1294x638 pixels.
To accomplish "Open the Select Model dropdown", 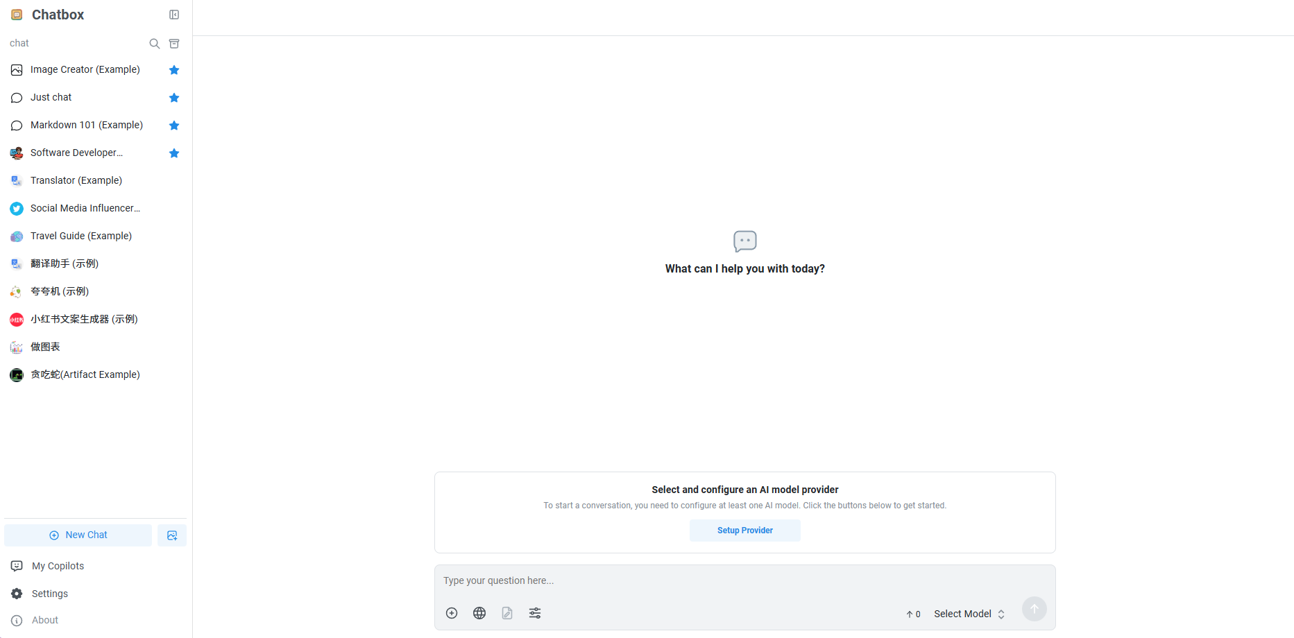I will click(x=969, y=614).
